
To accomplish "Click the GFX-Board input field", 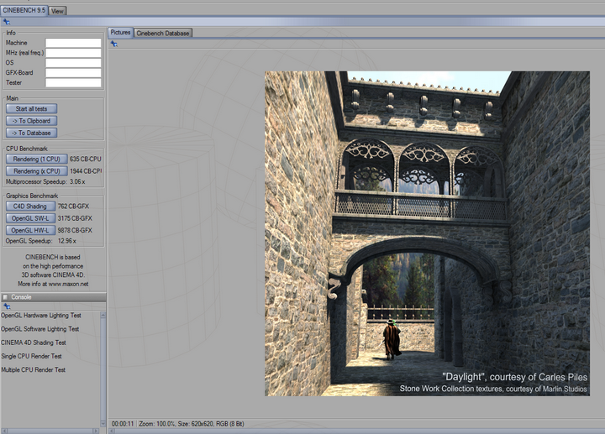I will [x=73, y=73].
